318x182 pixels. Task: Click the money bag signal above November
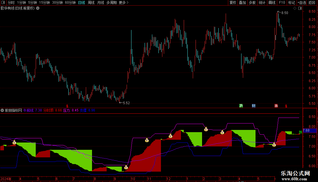147,140
